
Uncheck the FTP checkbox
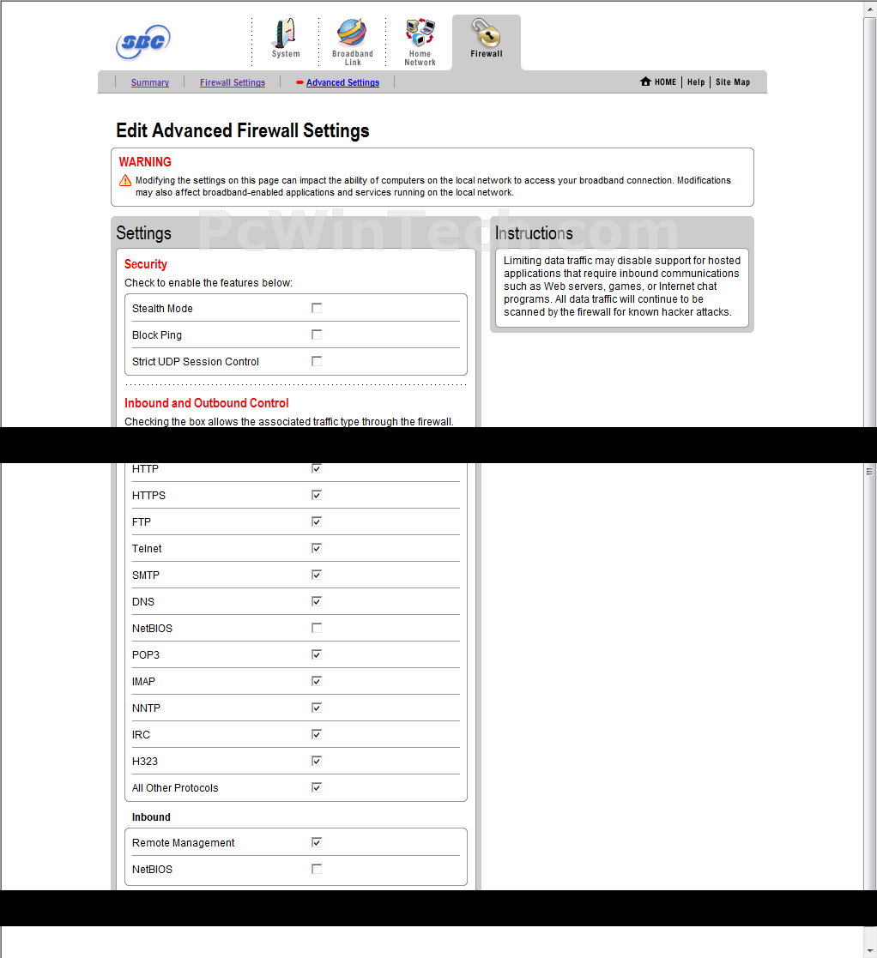pos(317,521)
